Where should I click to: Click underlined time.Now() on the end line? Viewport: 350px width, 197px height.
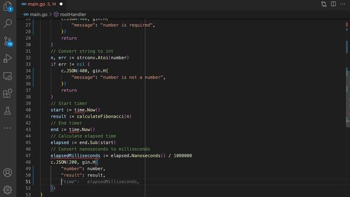tap(82, 130)
